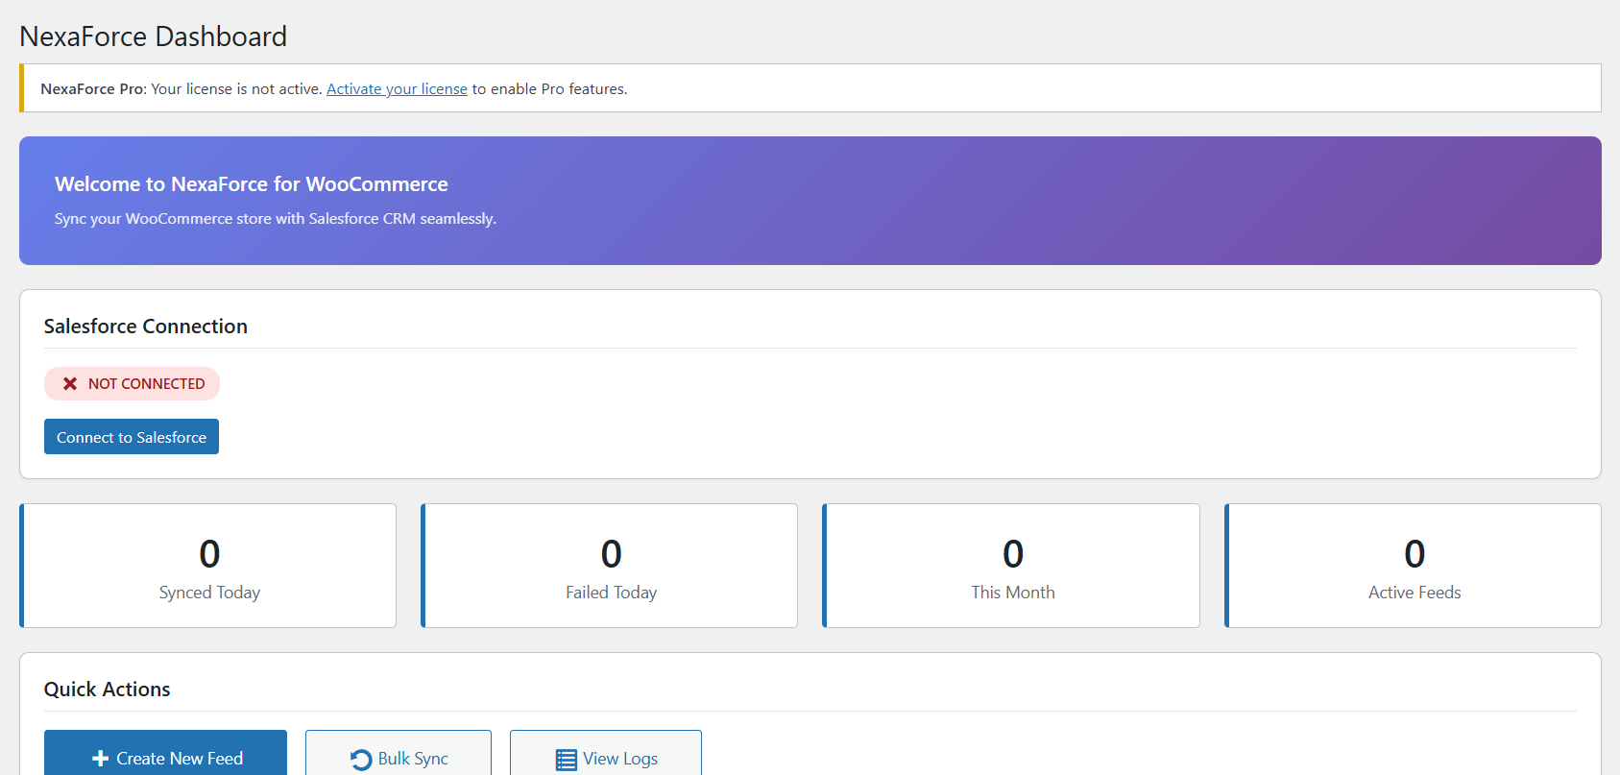Click the Welcome to NexaForce for WooCommerce heading
The width and height of the screenshot is (1620, 775).
pyautogui.click(x=252, y=184)
